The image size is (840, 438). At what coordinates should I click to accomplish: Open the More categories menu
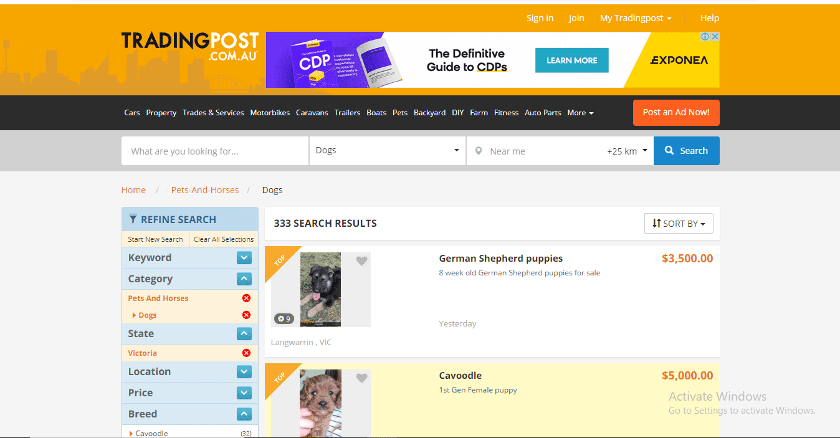(580, 113)
